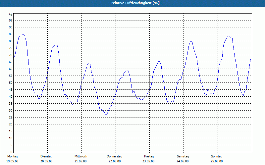Click the '95' value on the y-axis
This screenshot has width=265, height=165.
[x=11, y=20]
